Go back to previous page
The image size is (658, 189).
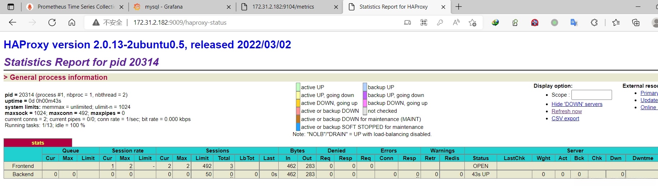click(13, 23)
